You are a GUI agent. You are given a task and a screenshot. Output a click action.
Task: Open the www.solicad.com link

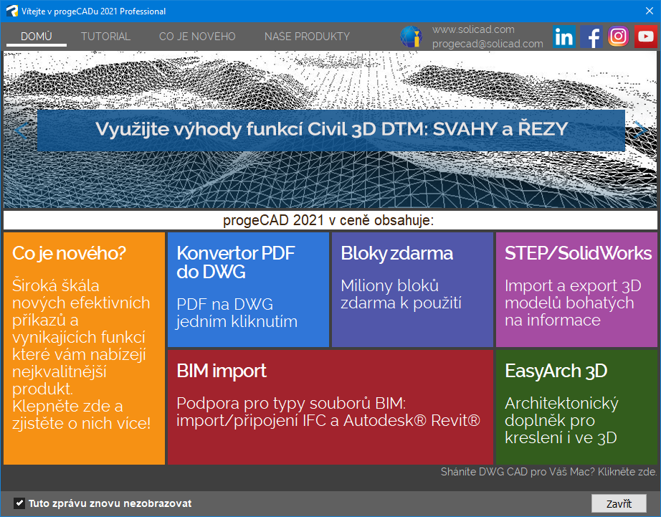[473, 29]
